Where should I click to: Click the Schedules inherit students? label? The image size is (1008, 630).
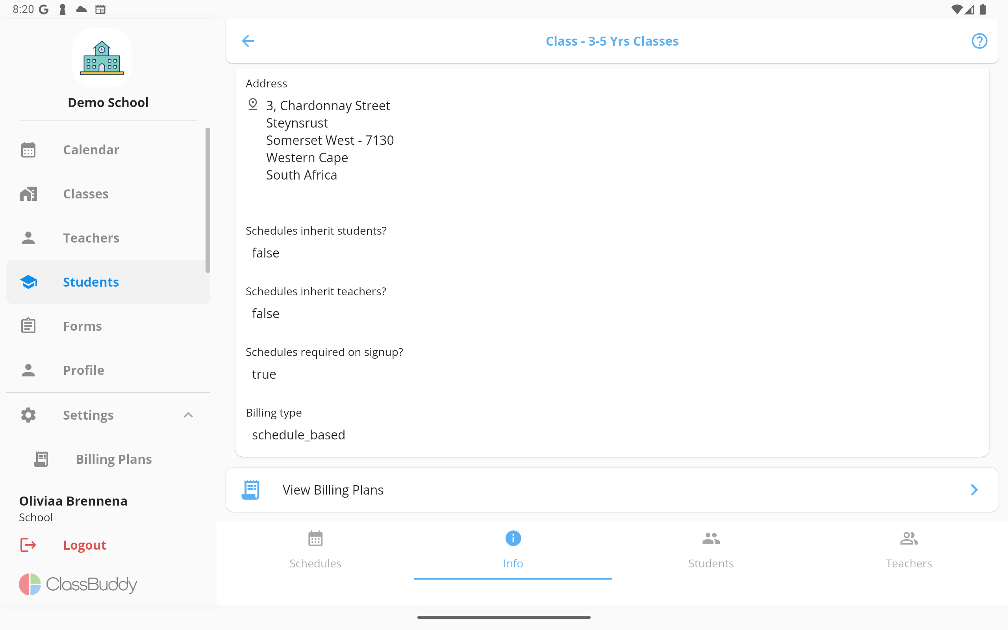pyautogui.click(x=316, y=230)
